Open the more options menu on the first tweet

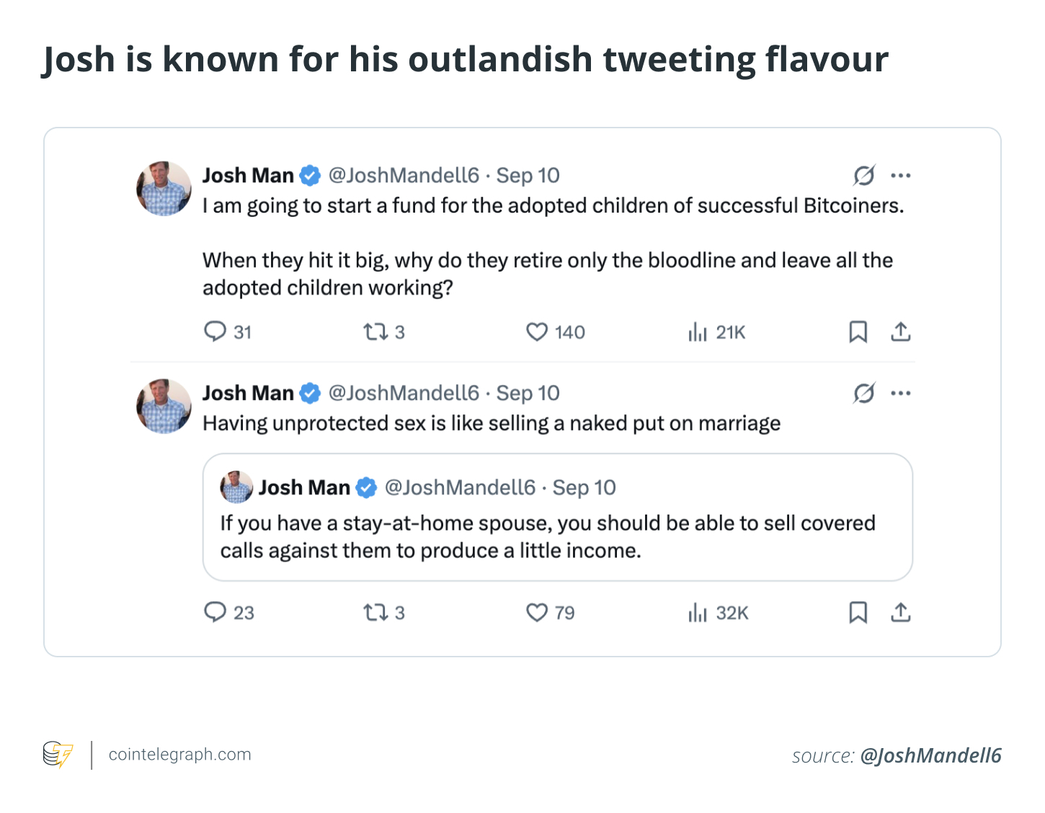[902, 174]
